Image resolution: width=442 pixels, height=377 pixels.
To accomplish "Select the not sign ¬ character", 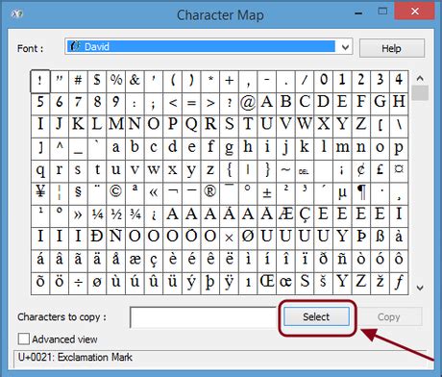I will click(x=172, y=194).
